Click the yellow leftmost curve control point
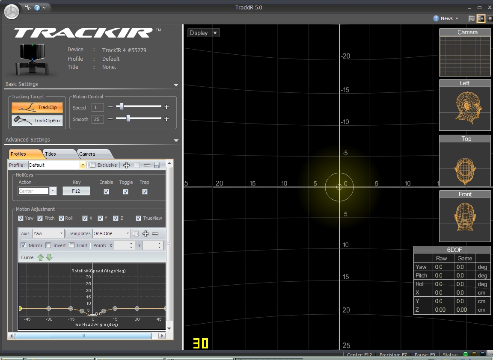Image resolution: width=493 pixels, height=360 pixels. click(20, 309)
